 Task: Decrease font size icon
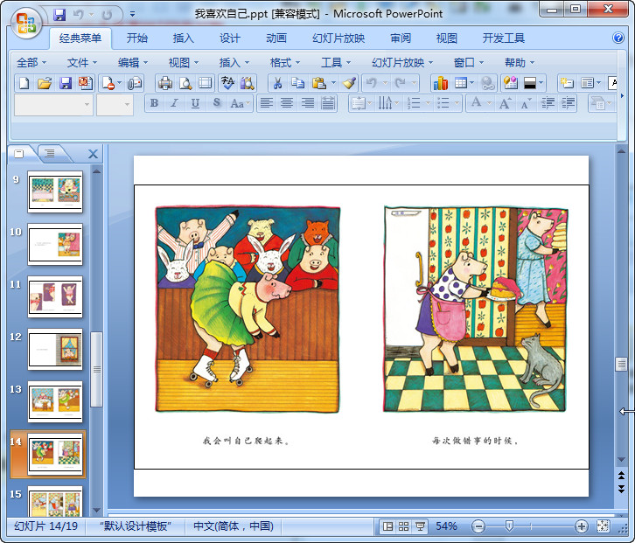pos(526,103)
